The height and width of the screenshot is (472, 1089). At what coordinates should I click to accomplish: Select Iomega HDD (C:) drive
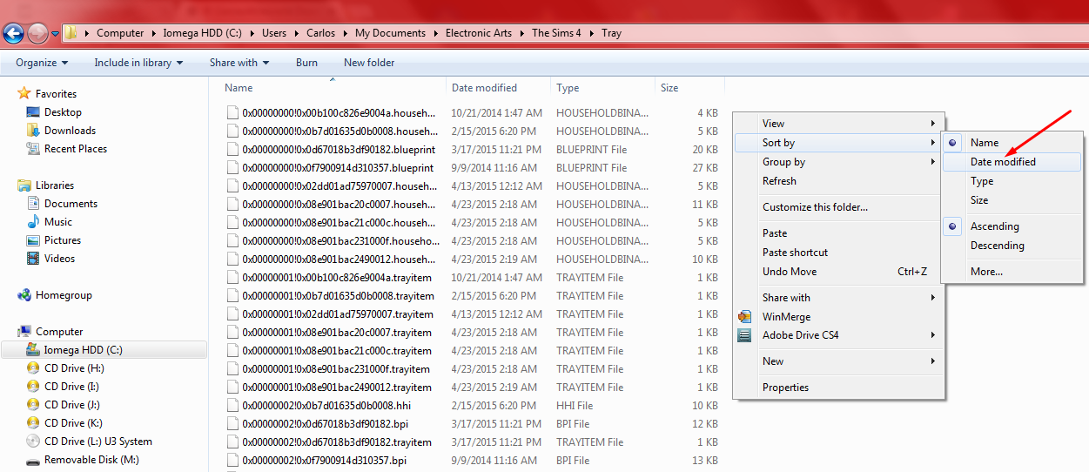(x=104, y=350)
